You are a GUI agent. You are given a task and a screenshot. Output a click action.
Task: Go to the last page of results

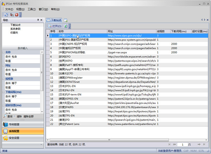coord(204,145)
